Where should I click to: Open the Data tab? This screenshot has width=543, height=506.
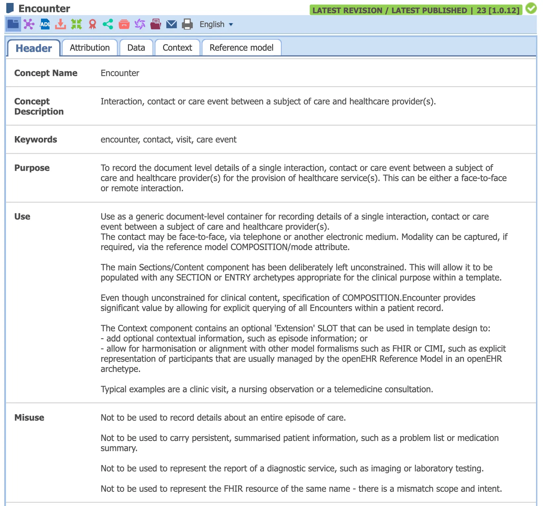click(136, 48)
